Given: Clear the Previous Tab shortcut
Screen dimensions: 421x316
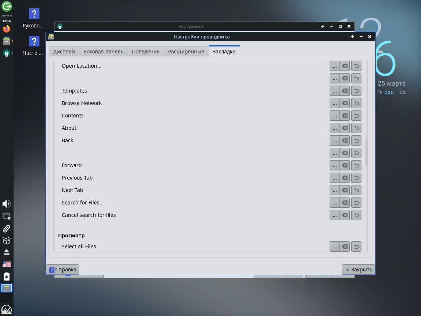Looking at the screenshot, I should coord(345,178).
